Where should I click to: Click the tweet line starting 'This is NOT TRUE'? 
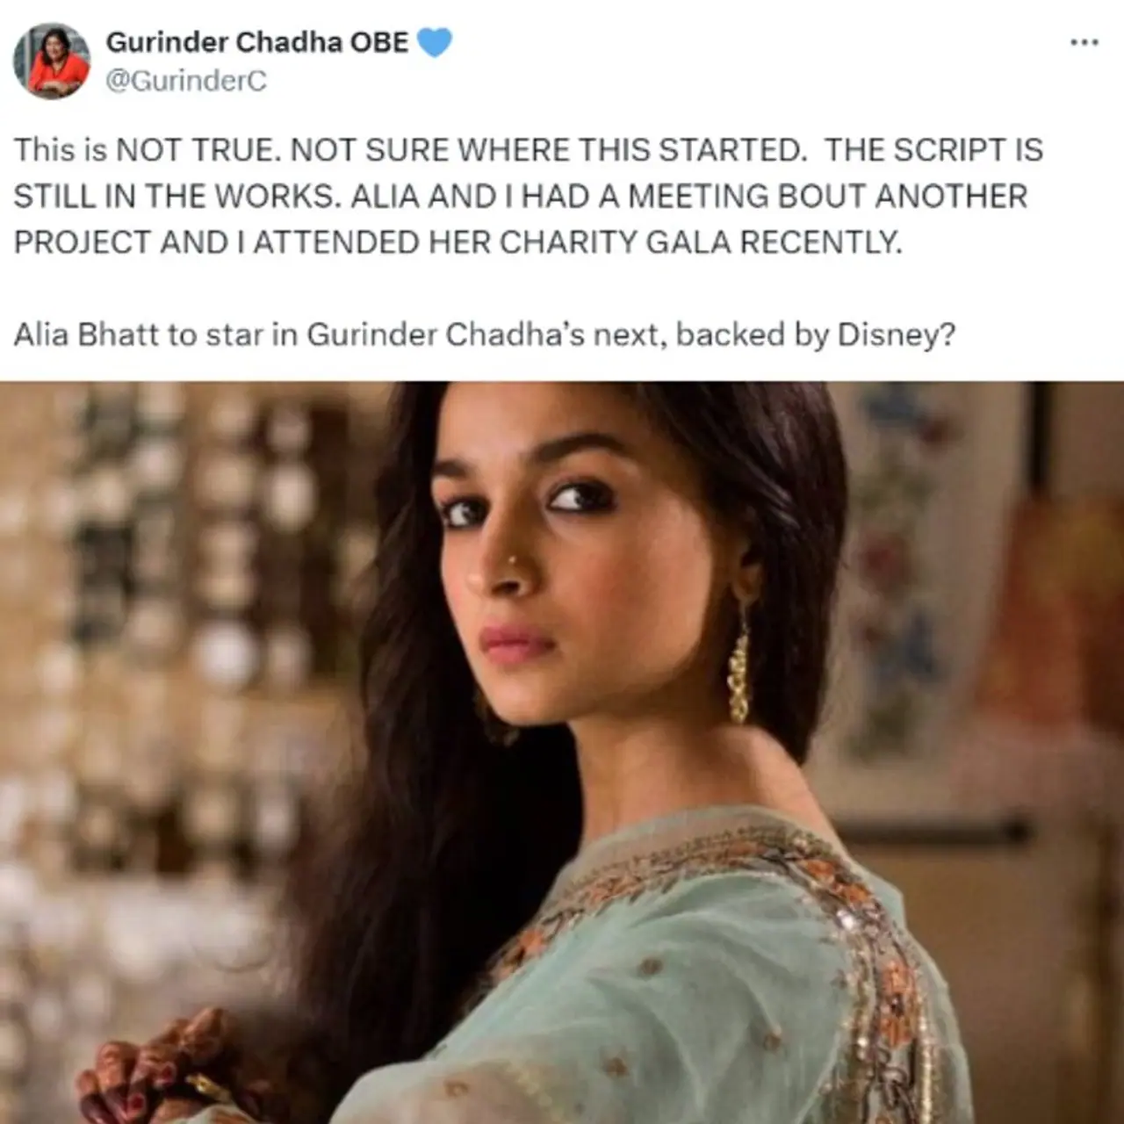pyautogui.click(x=528, y=150)
